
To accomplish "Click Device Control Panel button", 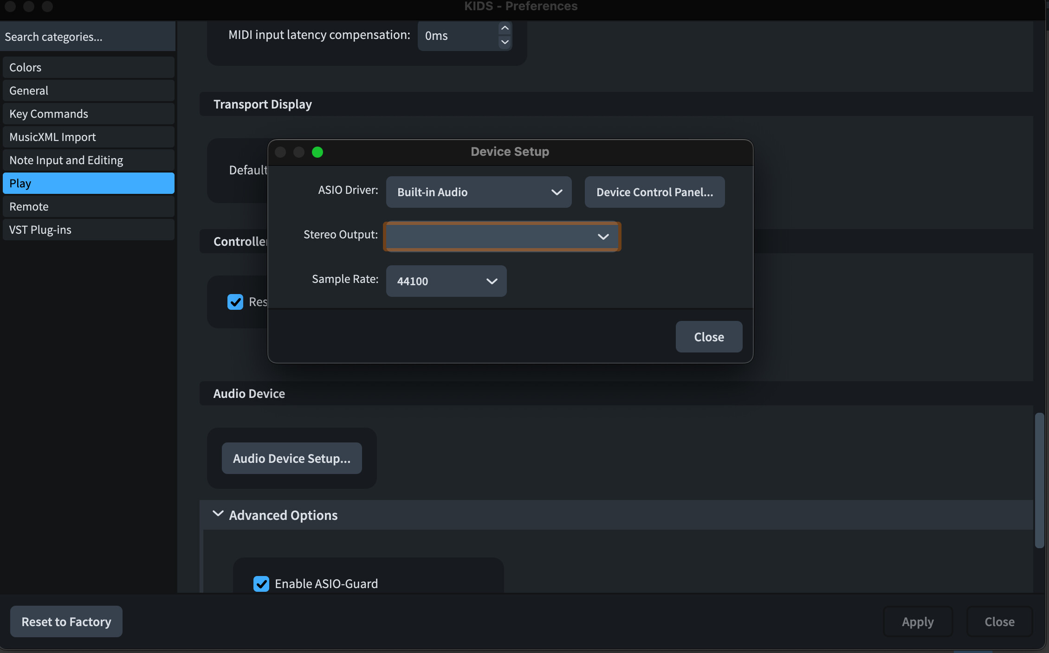I will tap(654, 192).
